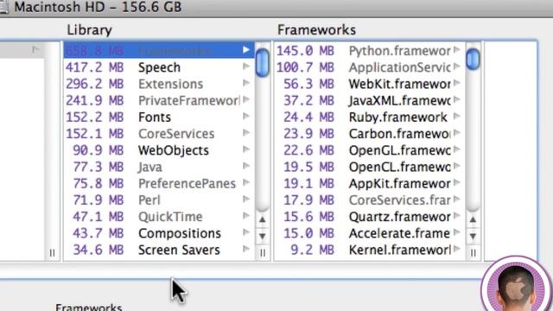This screenshot has width=553, height=311.
Task: Select Accelerate.framework row
Action: (x=370, y=233)
